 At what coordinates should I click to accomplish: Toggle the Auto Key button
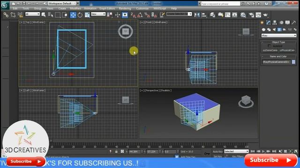(x=217, y=152)
